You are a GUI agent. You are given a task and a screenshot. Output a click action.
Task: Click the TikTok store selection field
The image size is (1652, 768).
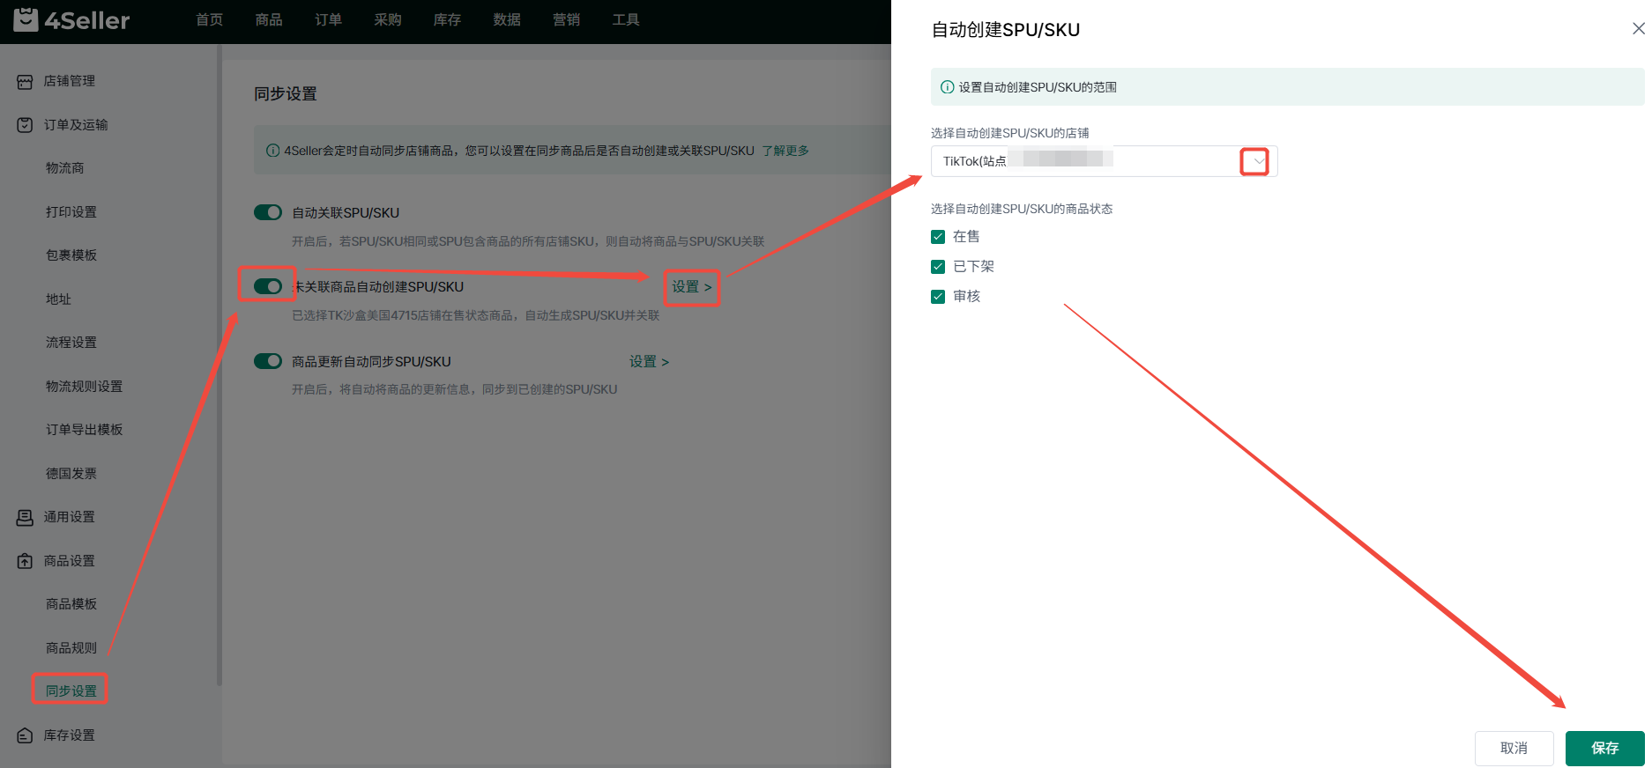coord(1104,161)
